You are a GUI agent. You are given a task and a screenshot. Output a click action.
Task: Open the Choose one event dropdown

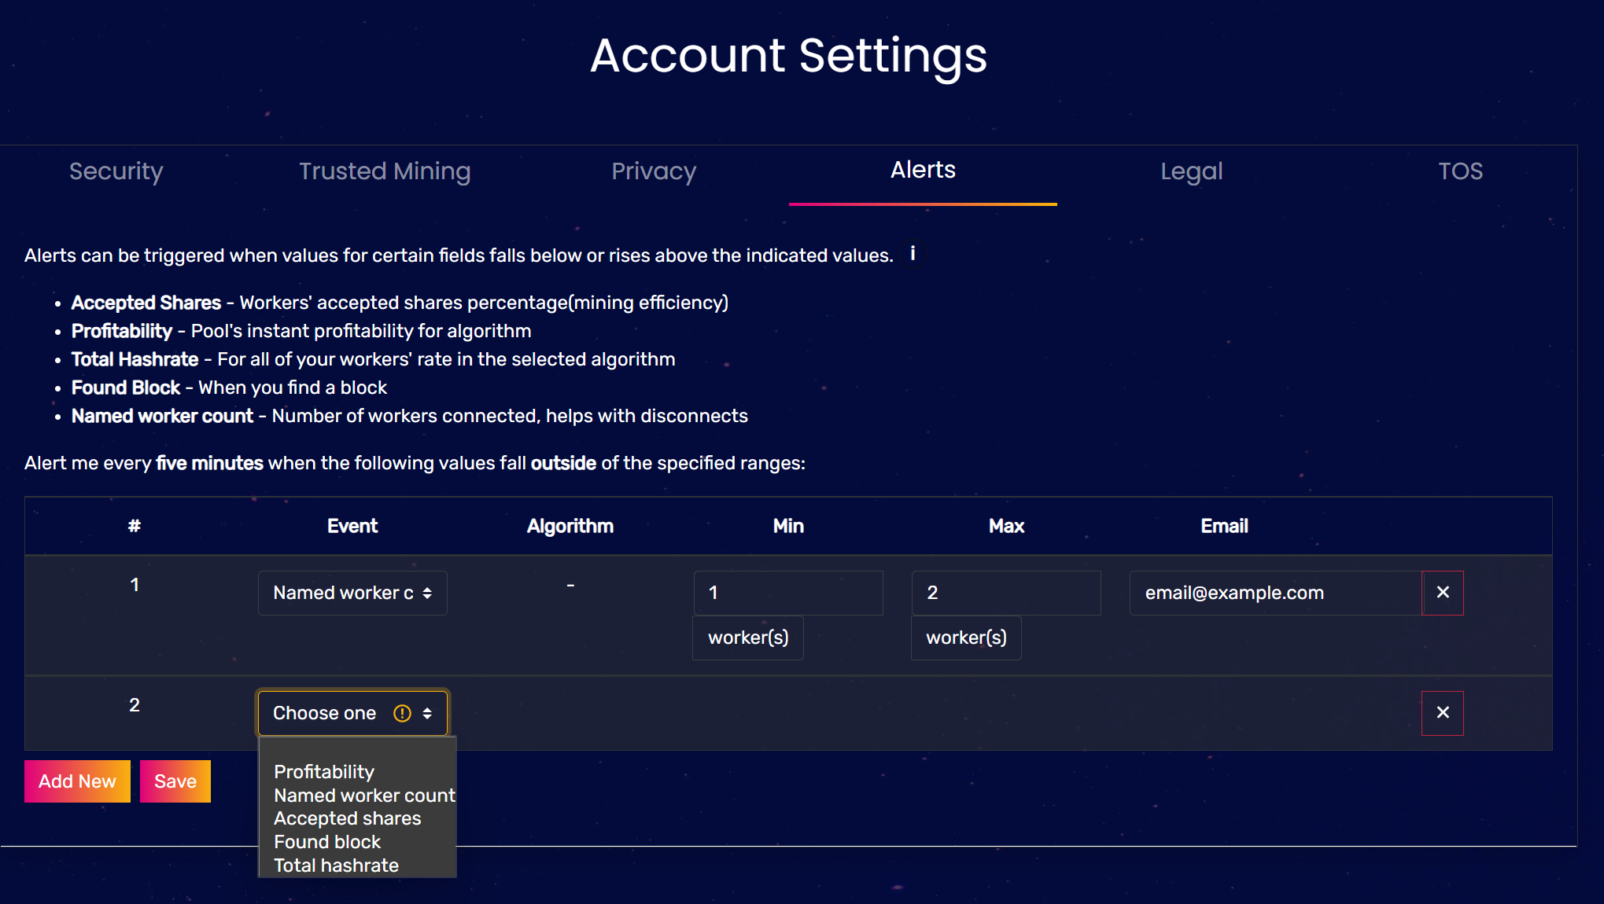(x=352, y=713)
